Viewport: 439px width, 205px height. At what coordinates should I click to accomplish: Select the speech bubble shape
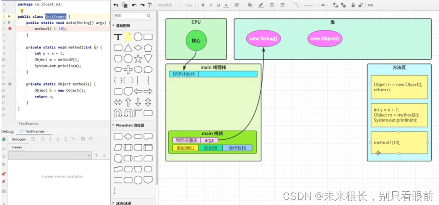[x=148, y=70]
